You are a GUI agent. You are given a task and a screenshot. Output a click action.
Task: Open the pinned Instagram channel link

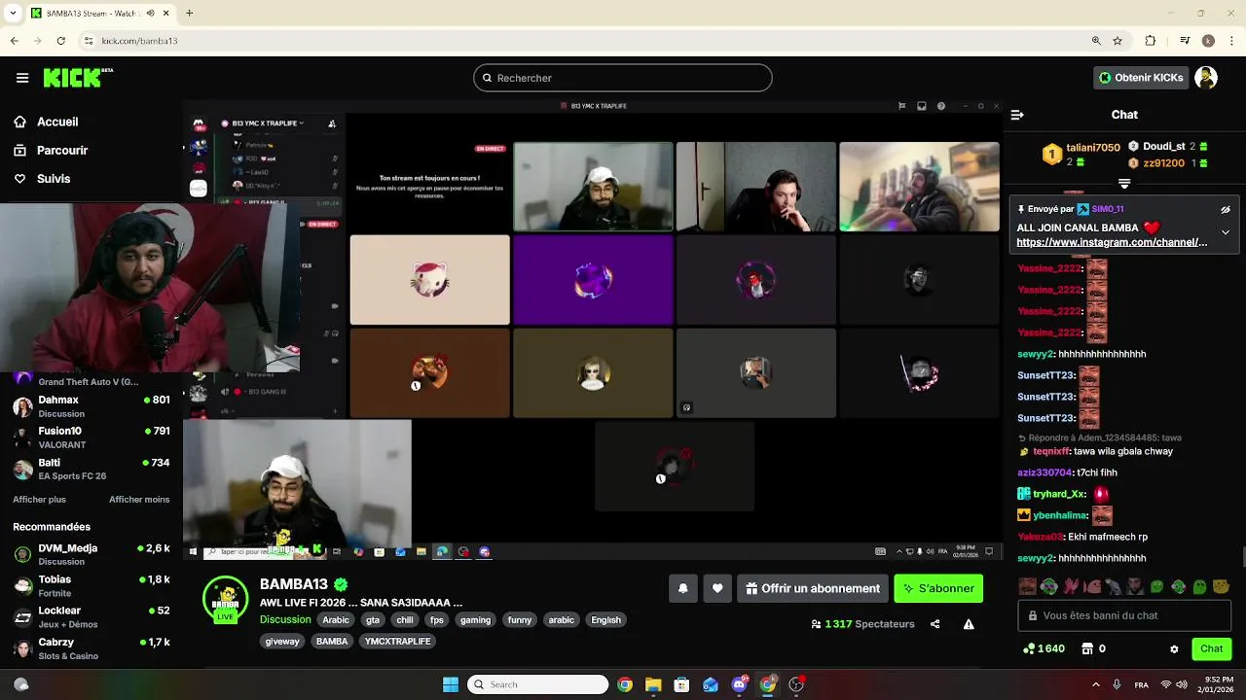[x=1112, y=242]
